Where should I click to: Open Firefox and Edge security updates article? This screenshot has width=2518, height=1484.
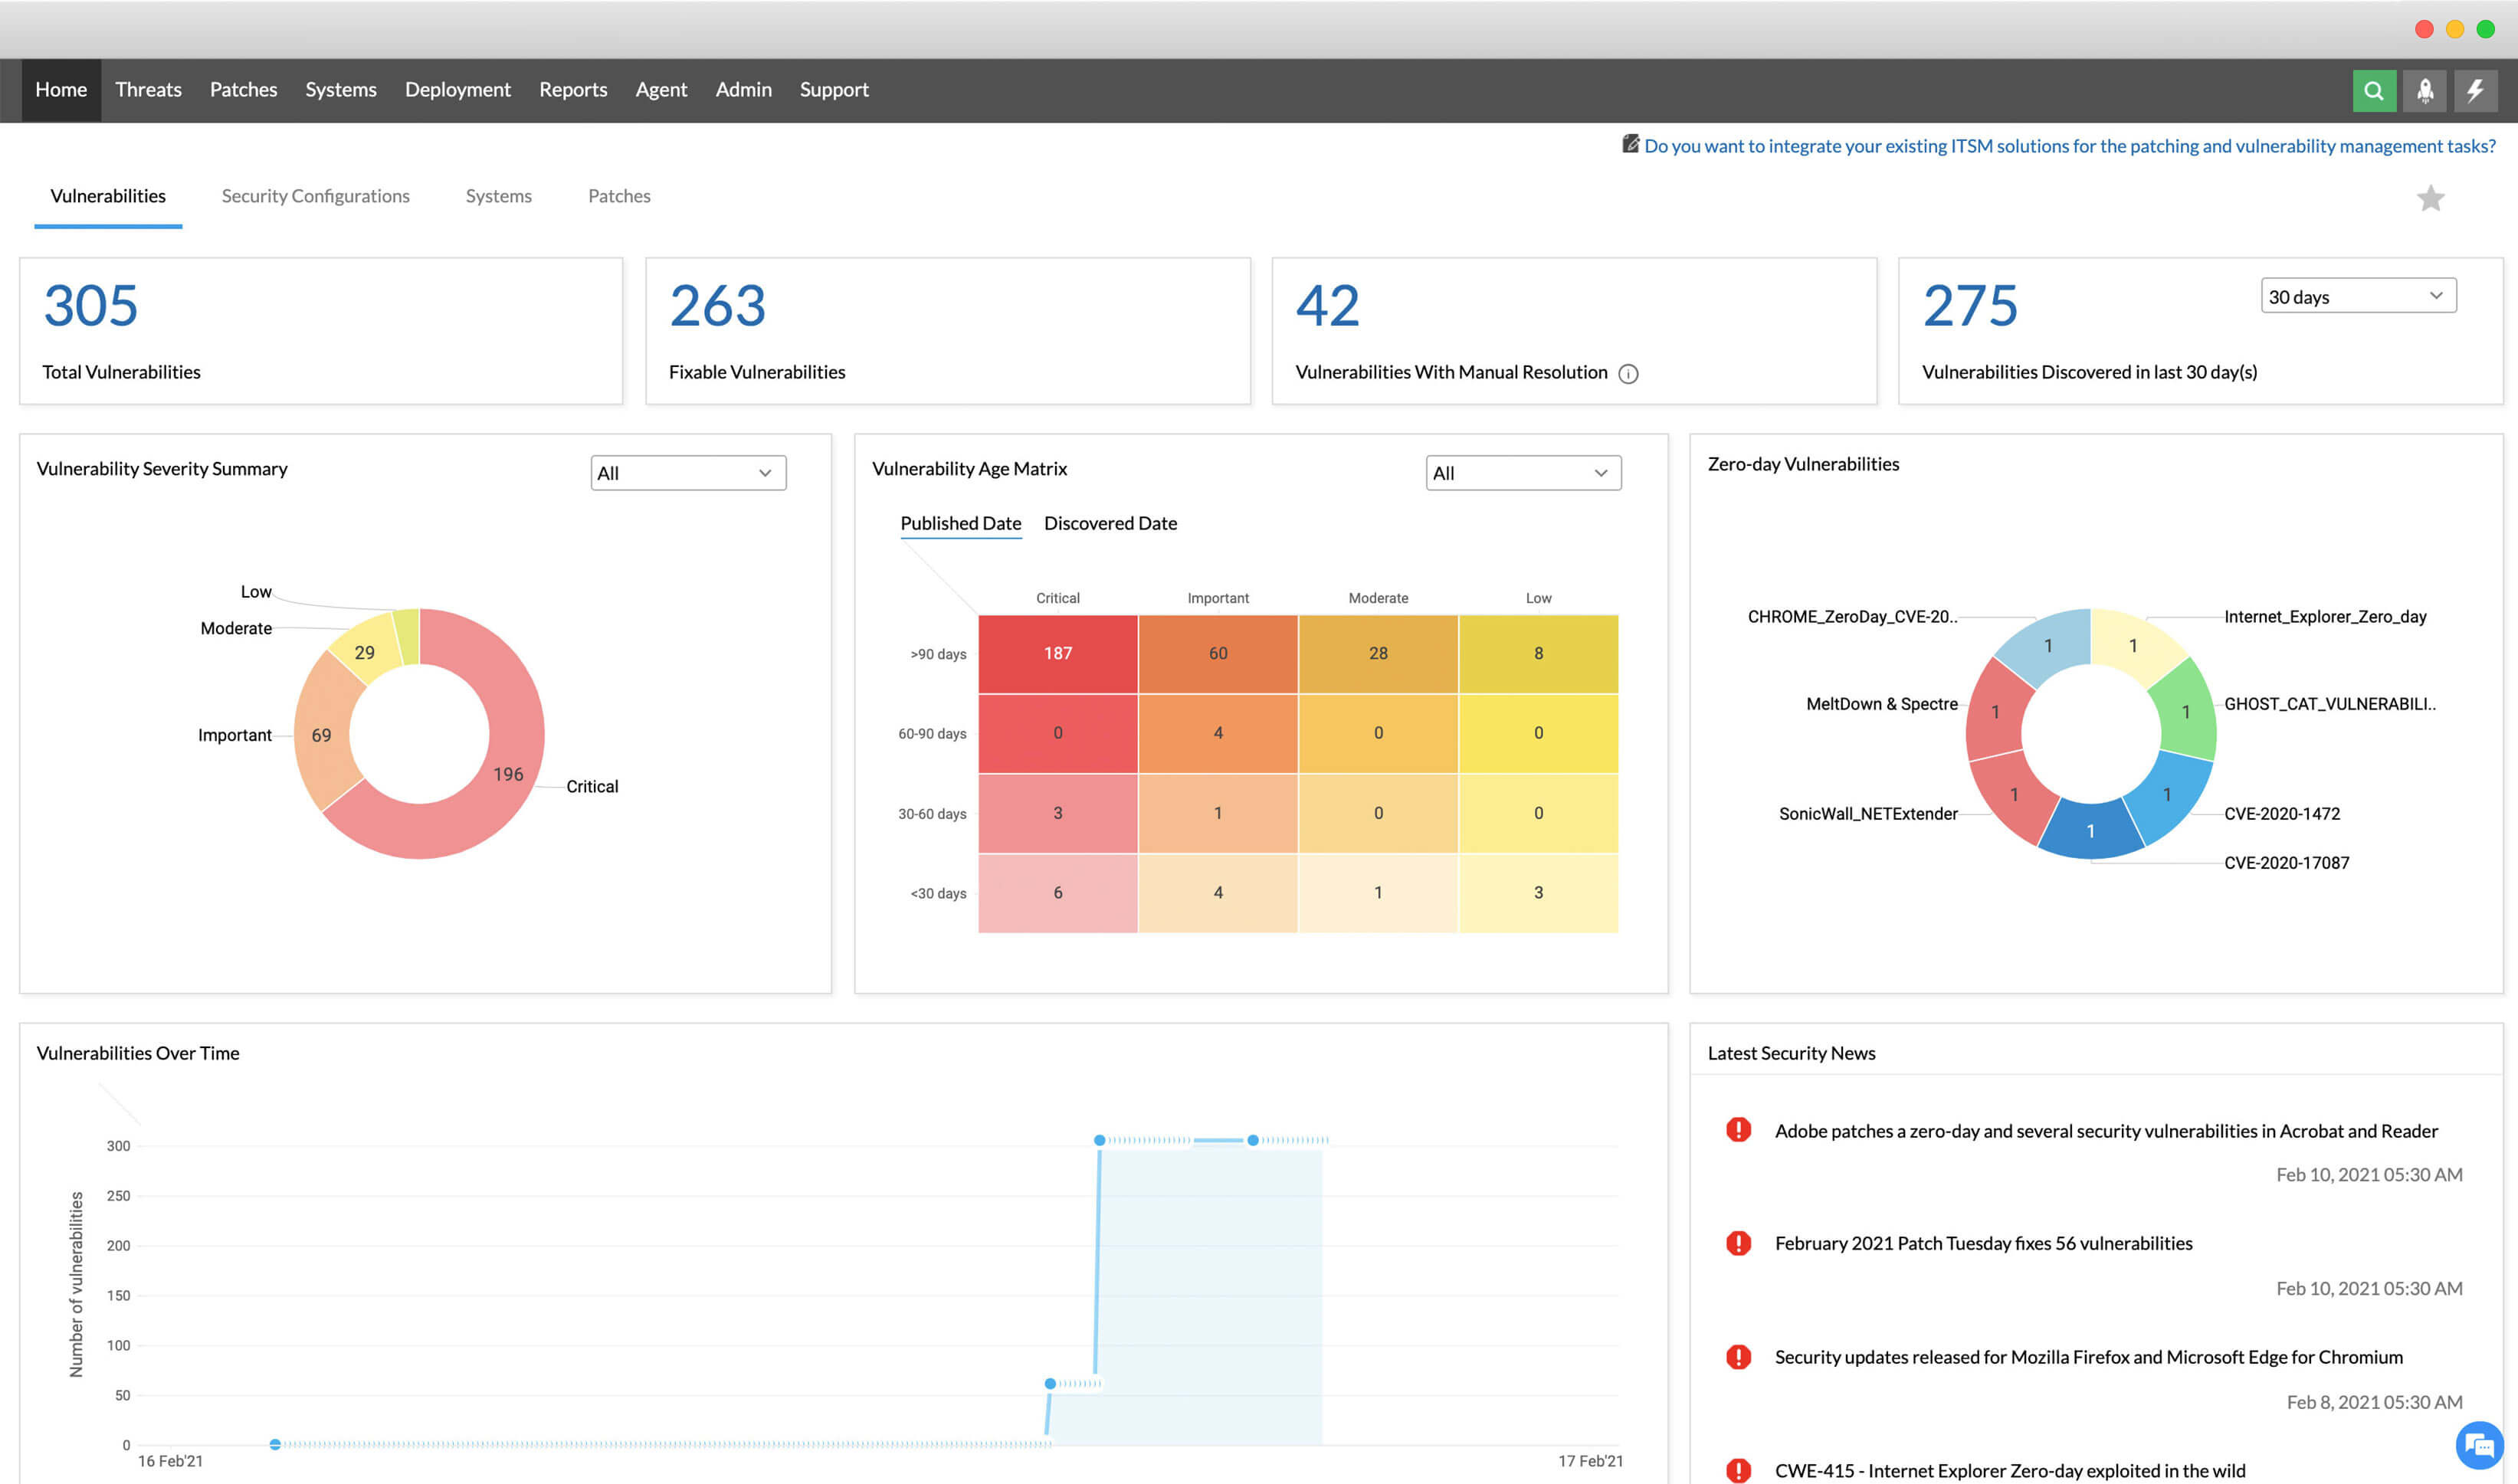[x=2088, y=1357]
